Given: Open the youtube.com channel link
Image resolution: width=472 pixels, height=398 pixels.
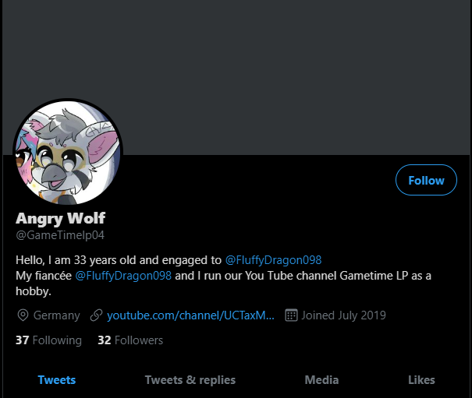Looking at the screenshot, I should click(190, 315).
